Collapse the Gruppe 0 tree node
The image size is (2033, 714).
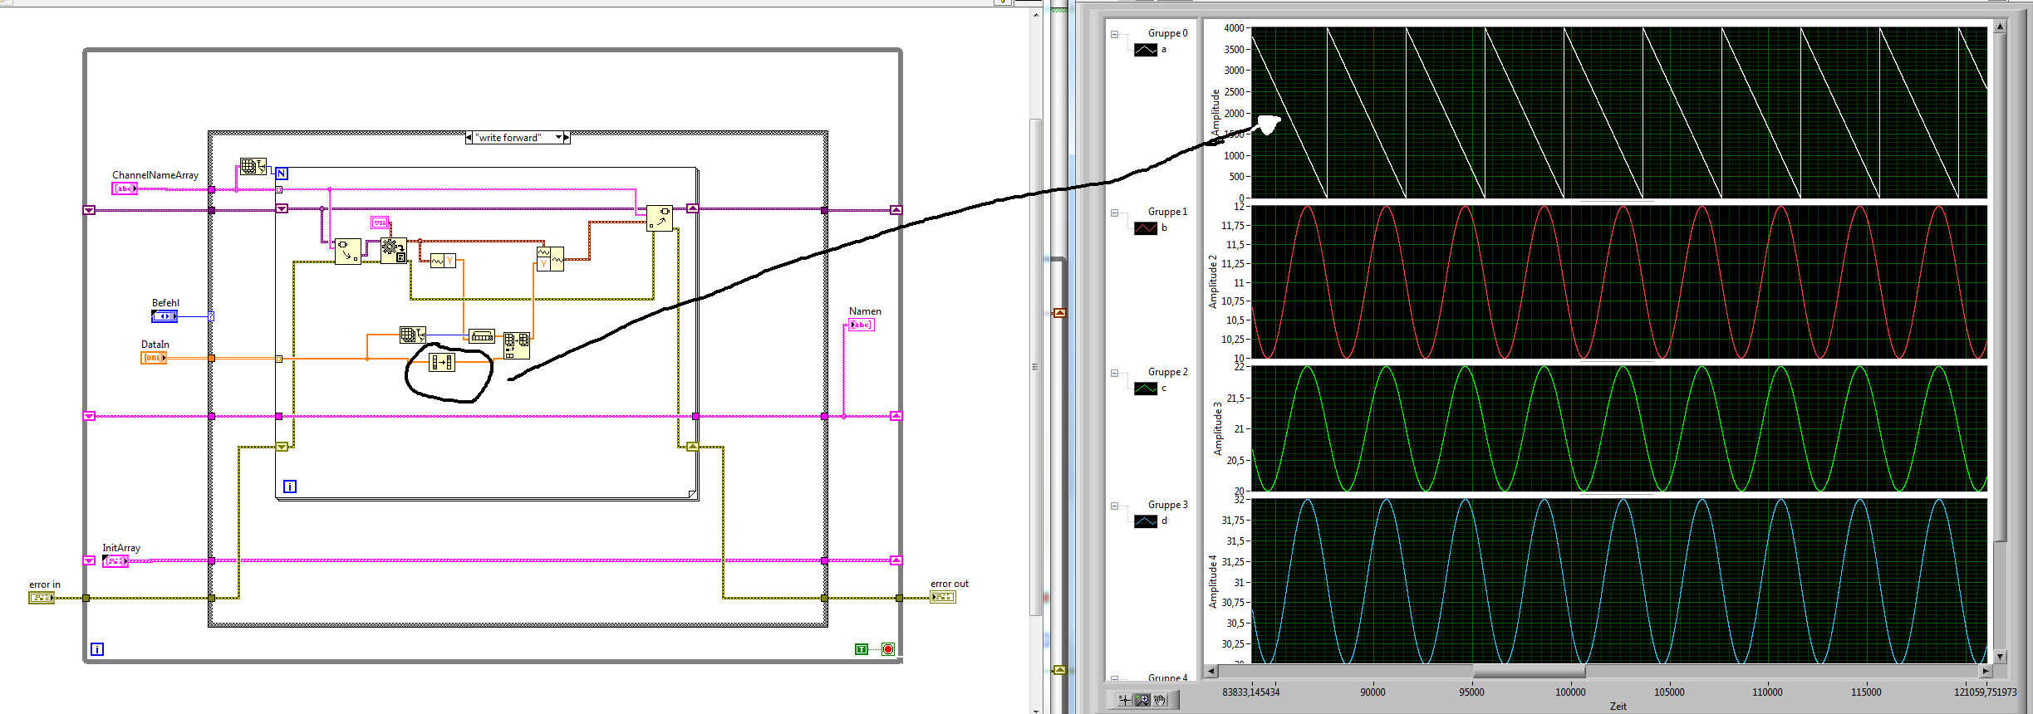click(1115, 34)
